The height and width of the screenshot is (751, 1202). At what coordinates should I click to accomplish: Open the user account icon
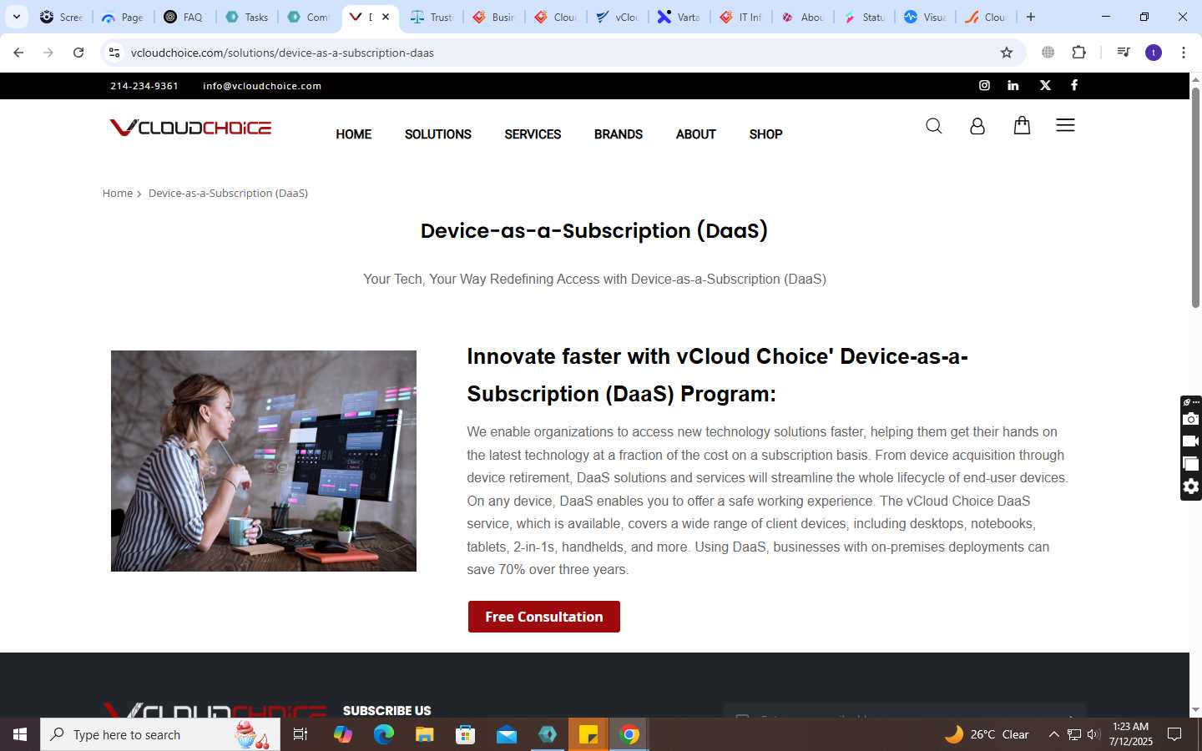[x=977, y=126]
